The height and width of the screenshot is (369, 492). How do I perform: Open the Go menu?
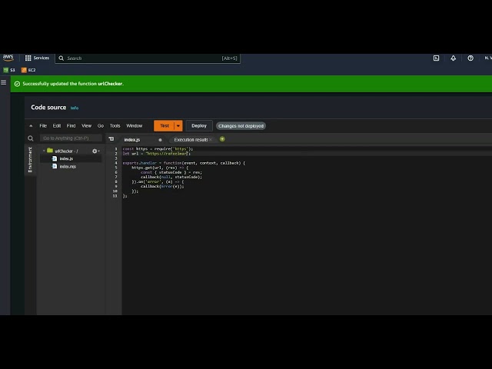click(101, 126)
